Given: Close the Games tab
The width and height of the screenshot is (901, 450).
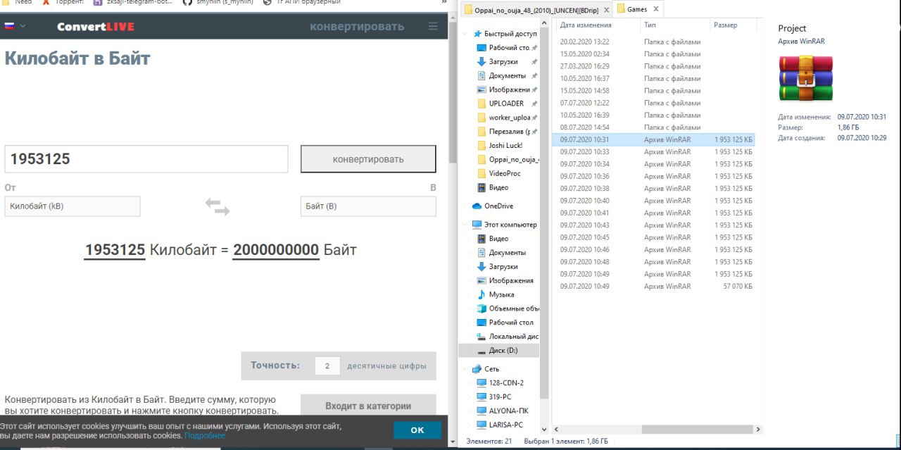Looking at the screenshot, I should pos(655,9).
